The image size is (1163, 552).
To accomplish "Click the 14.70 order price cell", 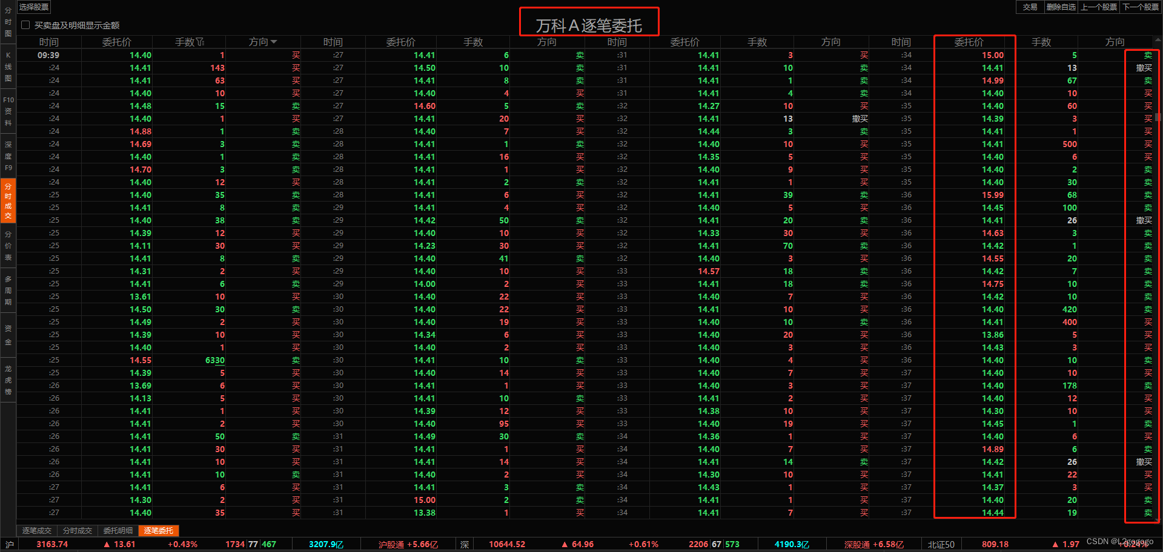I will tap(141, 169).
